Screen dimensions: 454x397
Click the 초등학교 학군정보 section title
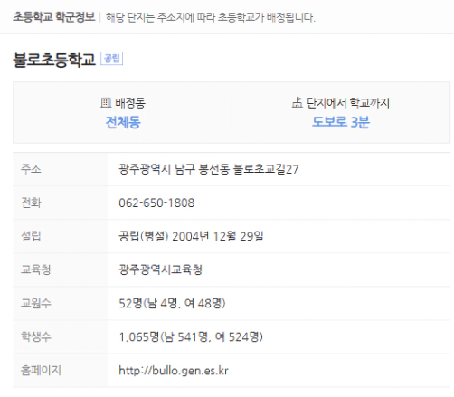(x=54, y=17)
